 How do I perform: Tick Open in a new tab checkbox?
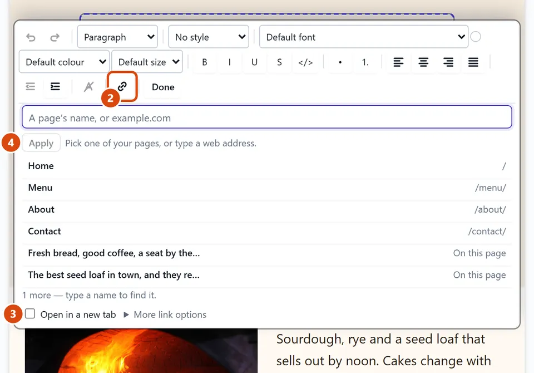pyautogui.click(x=30, y=313)
